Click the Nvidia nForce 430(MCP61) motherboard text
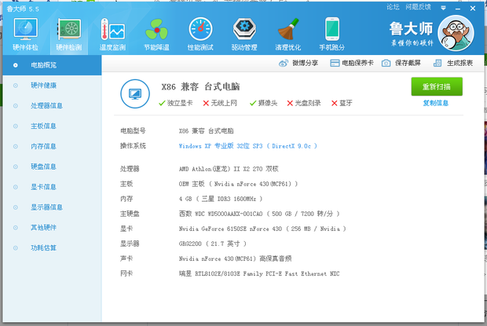This screenshot has width=487, height=326. 238,184
